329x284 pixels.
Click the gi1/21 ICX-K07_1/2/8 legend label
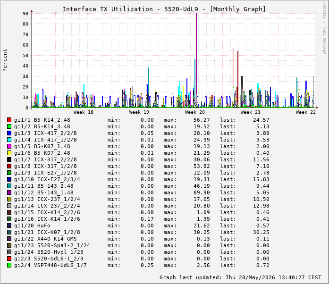pos(47,232)
